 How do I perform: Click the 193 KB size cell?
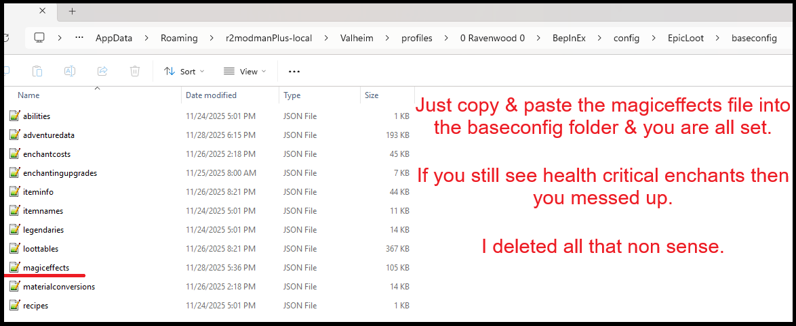click(x=397, y=135)
